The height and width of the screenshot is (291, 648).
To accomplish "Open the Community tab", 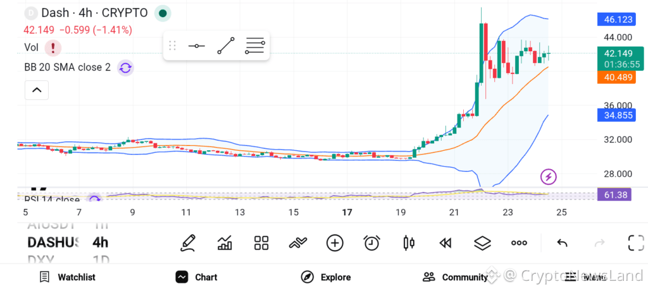I will (x=455, y=277).
